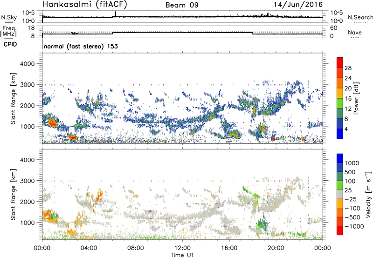Image resolution: width=373 pixels, height=258 pixels.
Task: Select the '20:00' time tick label
Action: pyautogui.click(x=276, y=248)
